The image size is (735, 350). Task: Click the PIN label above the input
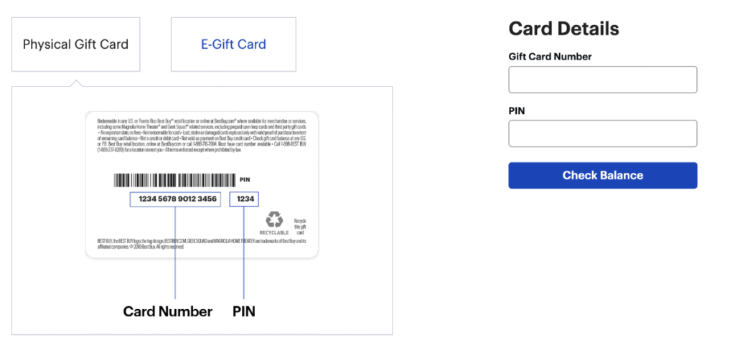point(517,110)
